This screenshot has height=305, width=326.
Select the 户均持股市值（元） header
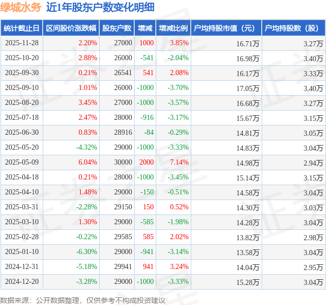tap(226, 28)
